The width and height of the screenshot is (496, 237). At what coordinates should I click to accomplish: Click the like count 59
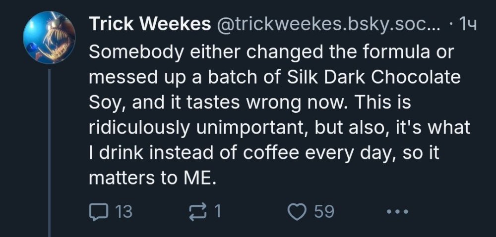(324, 212)
